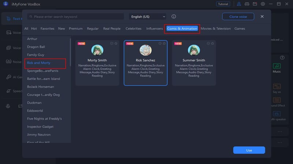
Task: Switch to the All tab
Action: pyautogui.click(x=26, y=28)
